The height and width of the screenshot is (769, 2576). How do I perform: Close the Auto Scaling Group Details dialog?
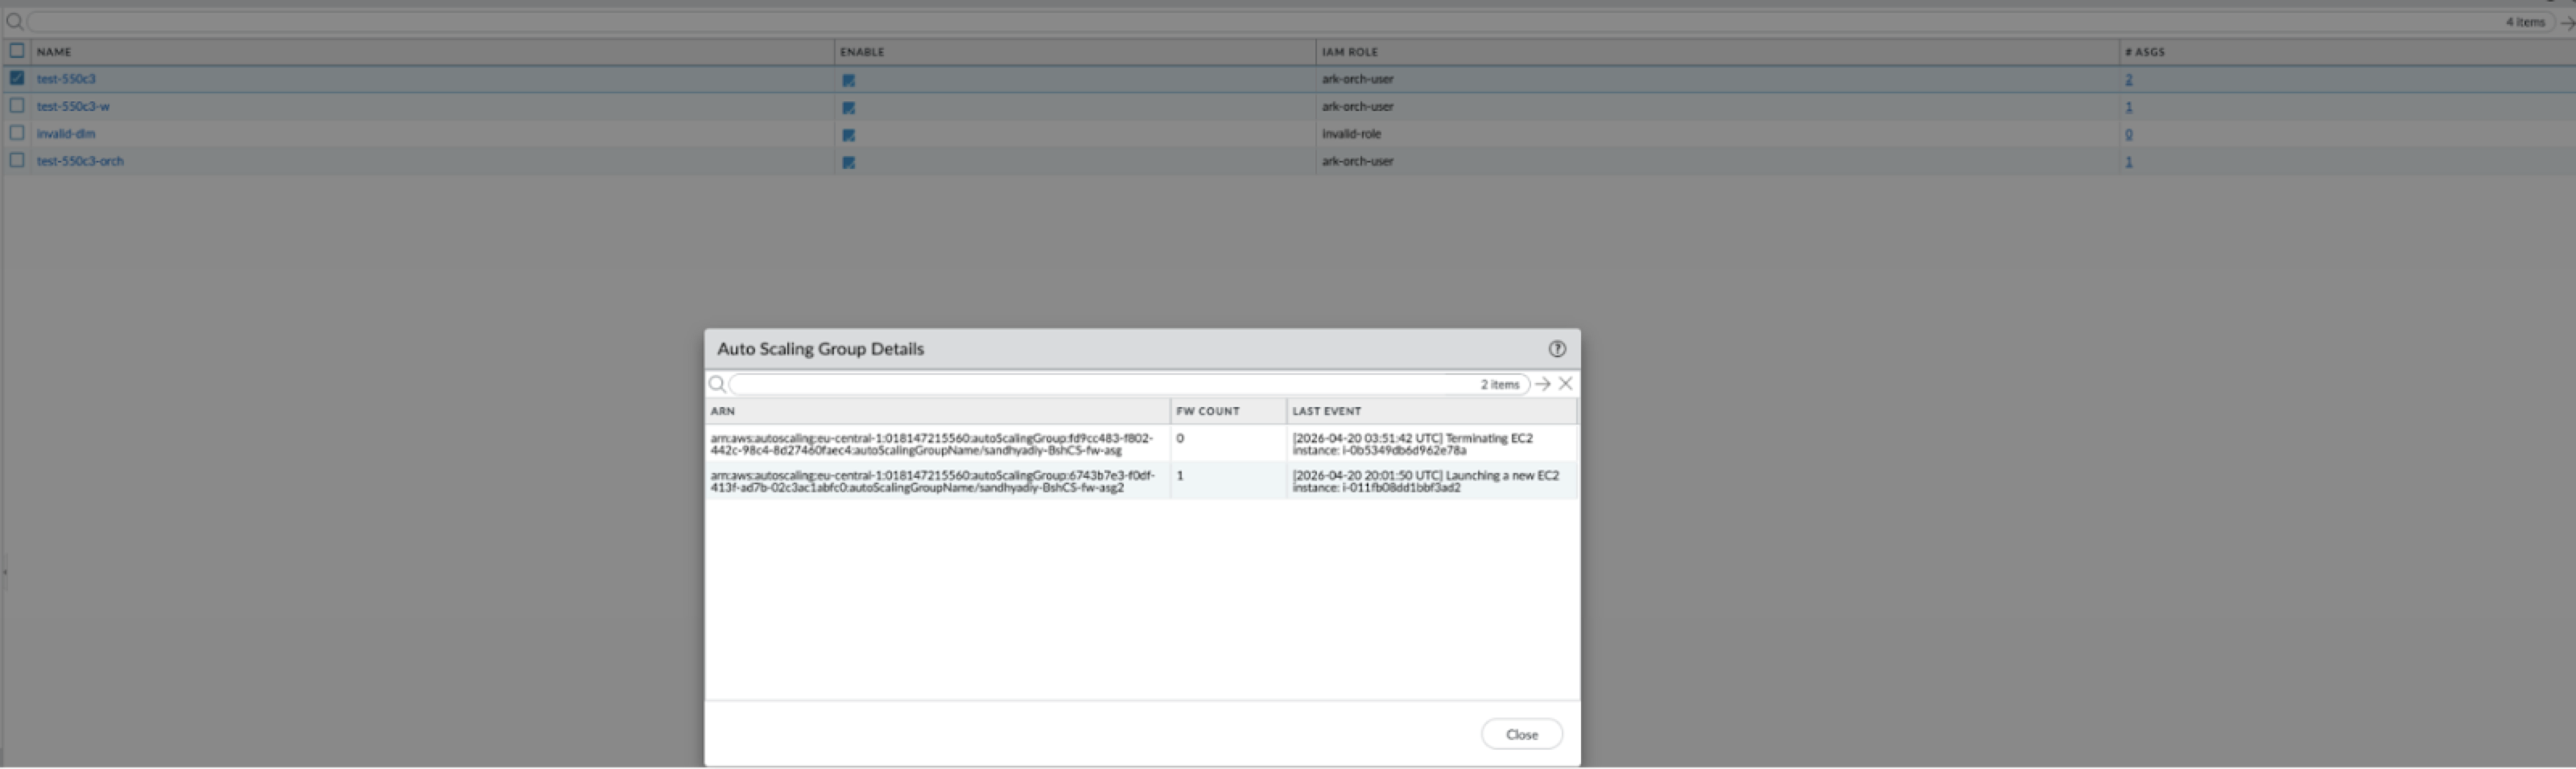(1521, 734)
